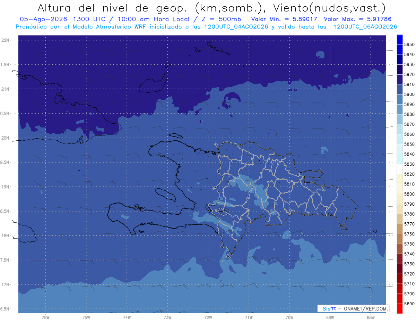Select the 5930 legend value

(409, 65)
